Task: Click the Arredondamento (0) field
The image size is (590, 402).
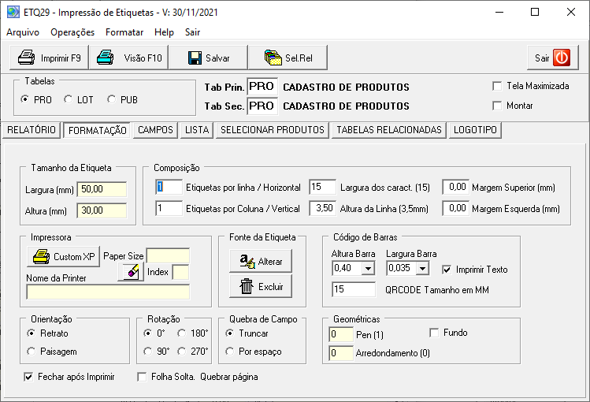Action: [341, 353]
